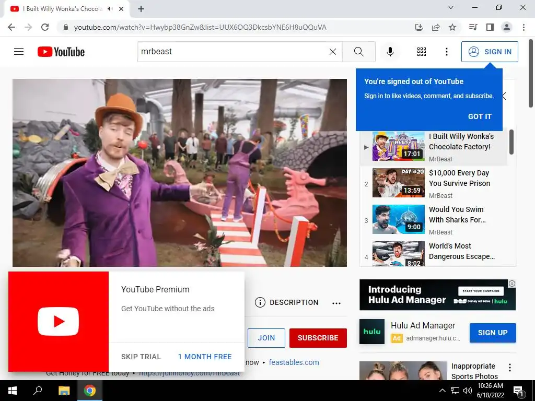Image resolution: width=535 pixels, height=401 pixels.
Task: Open the YouTube apps grid
Action: [x=422, y=52]
